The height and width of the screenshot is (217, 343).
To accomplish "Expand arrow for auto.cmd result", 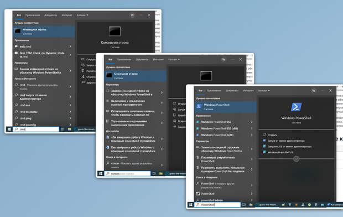I will tap(70, 46).
